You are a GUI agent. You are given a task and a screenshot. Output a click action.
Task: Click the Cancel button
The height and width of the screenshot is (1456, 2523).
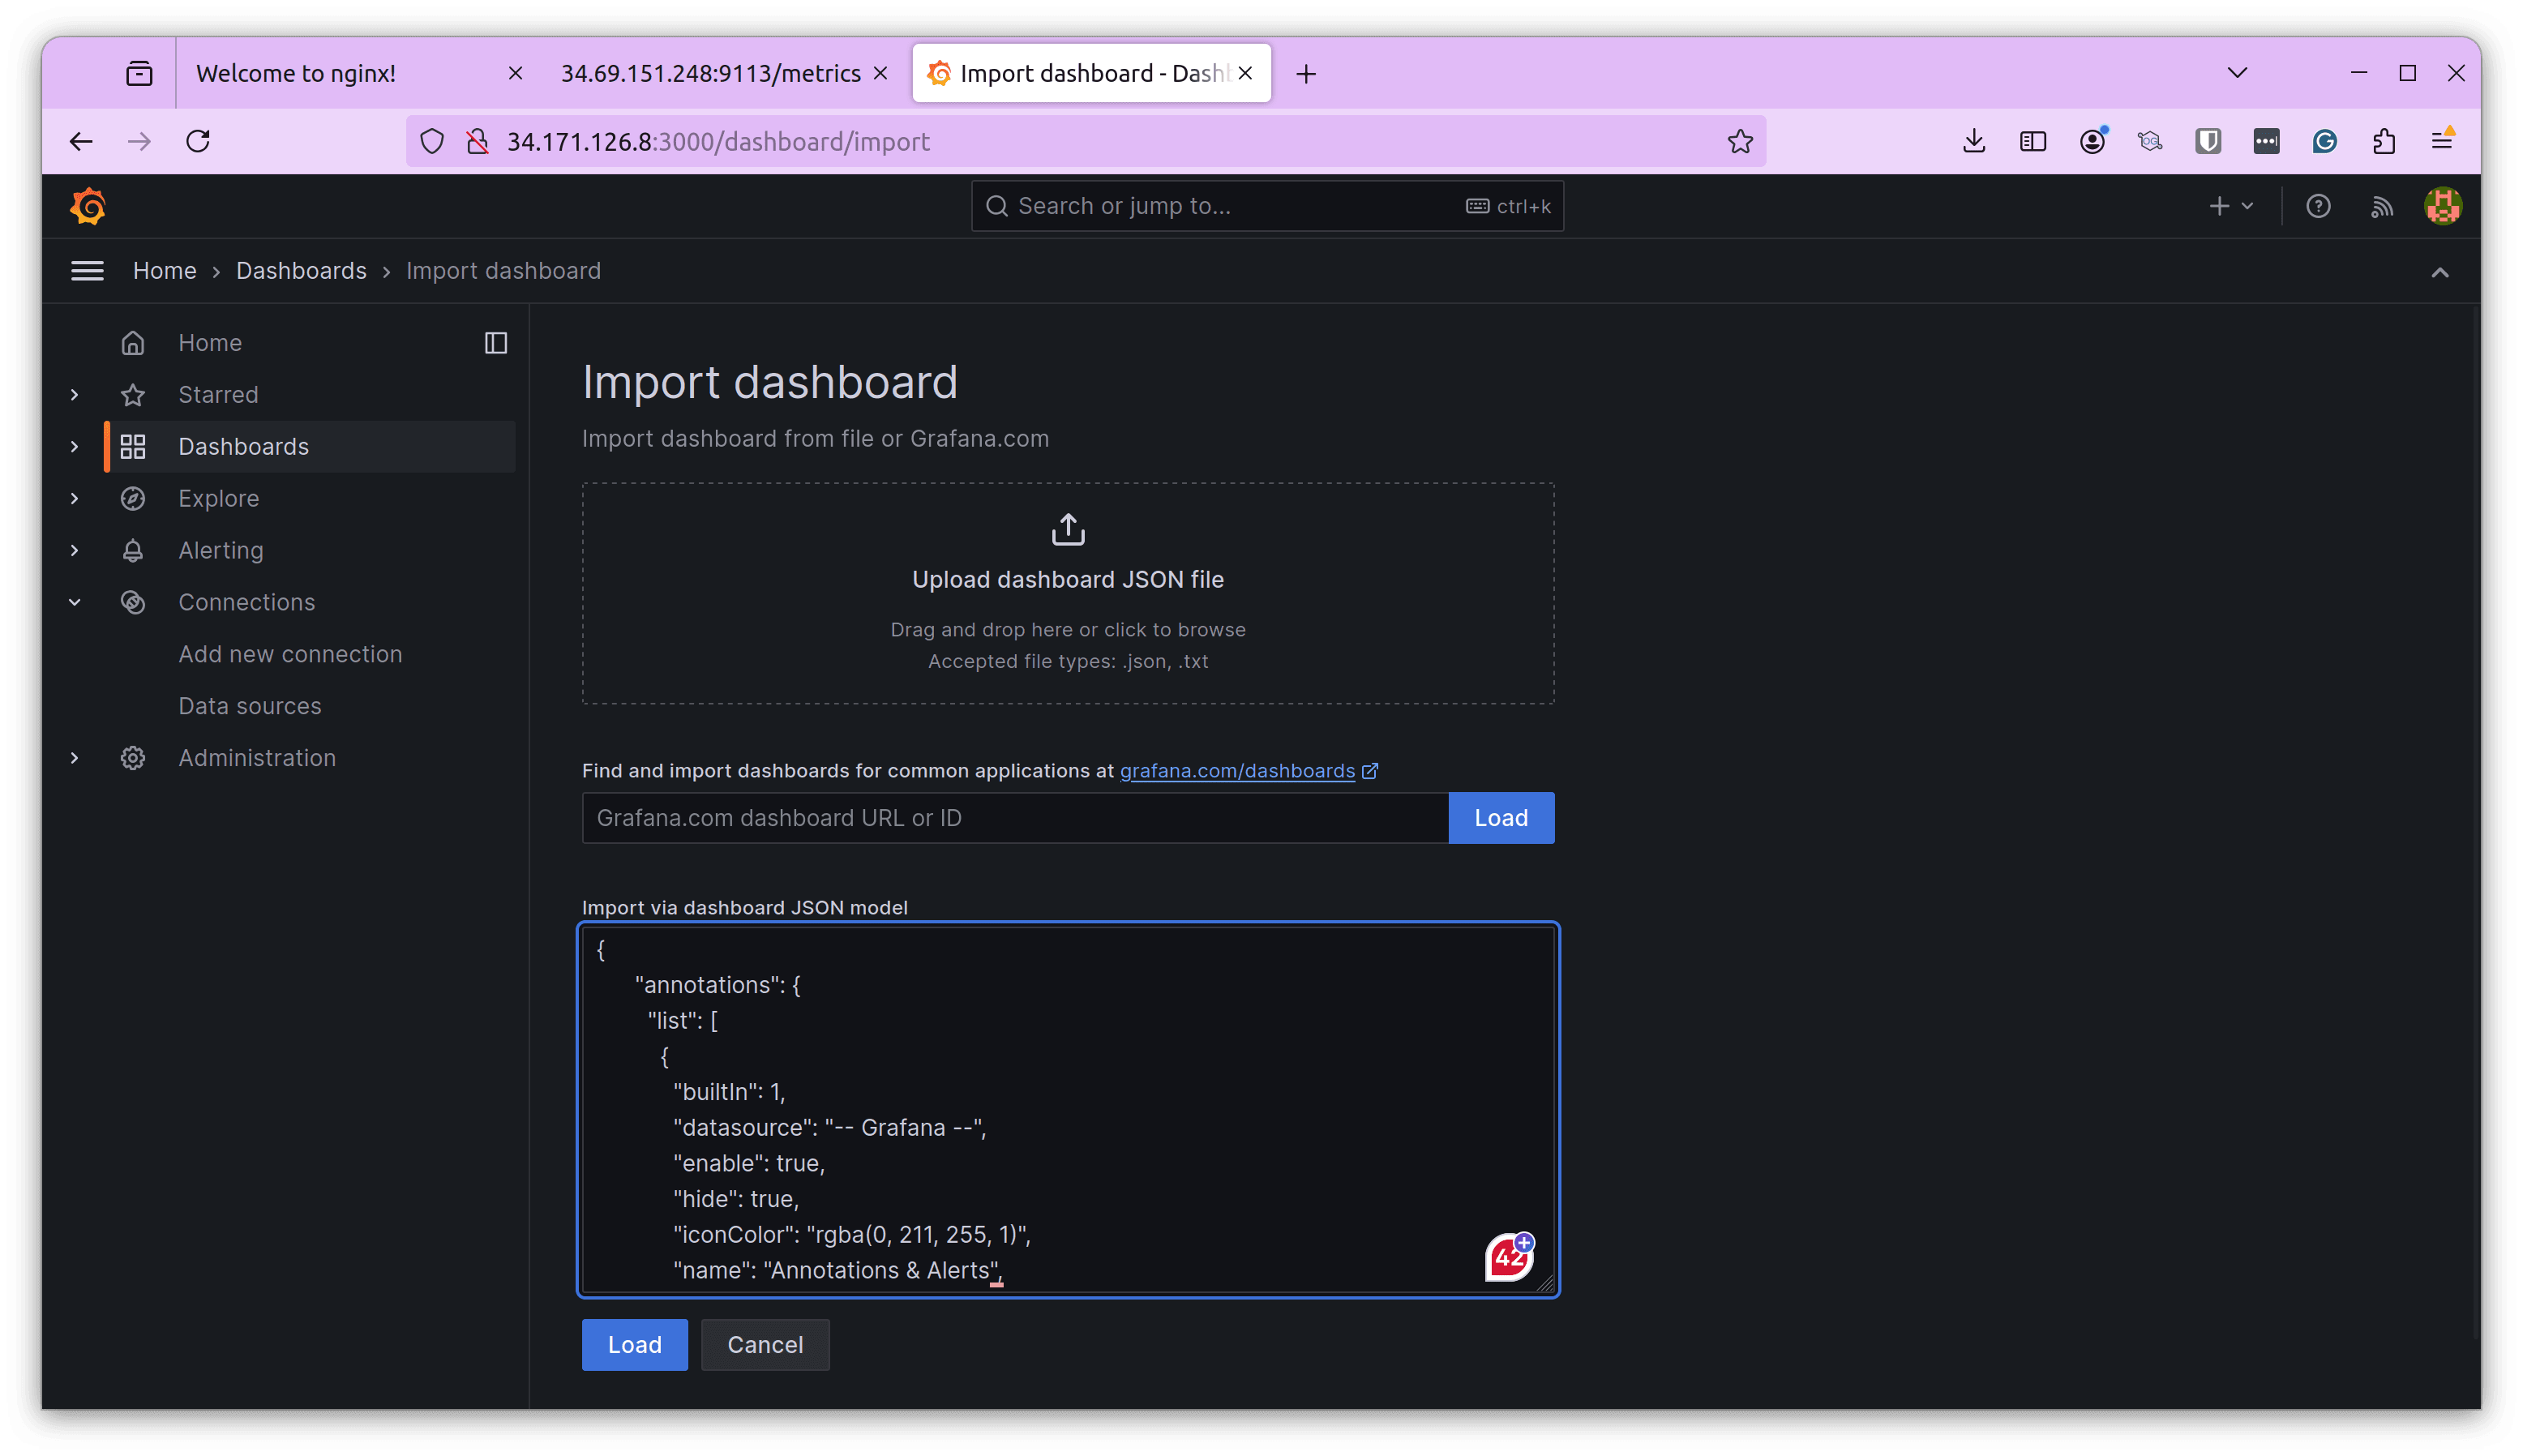(x=765, y=1345)
